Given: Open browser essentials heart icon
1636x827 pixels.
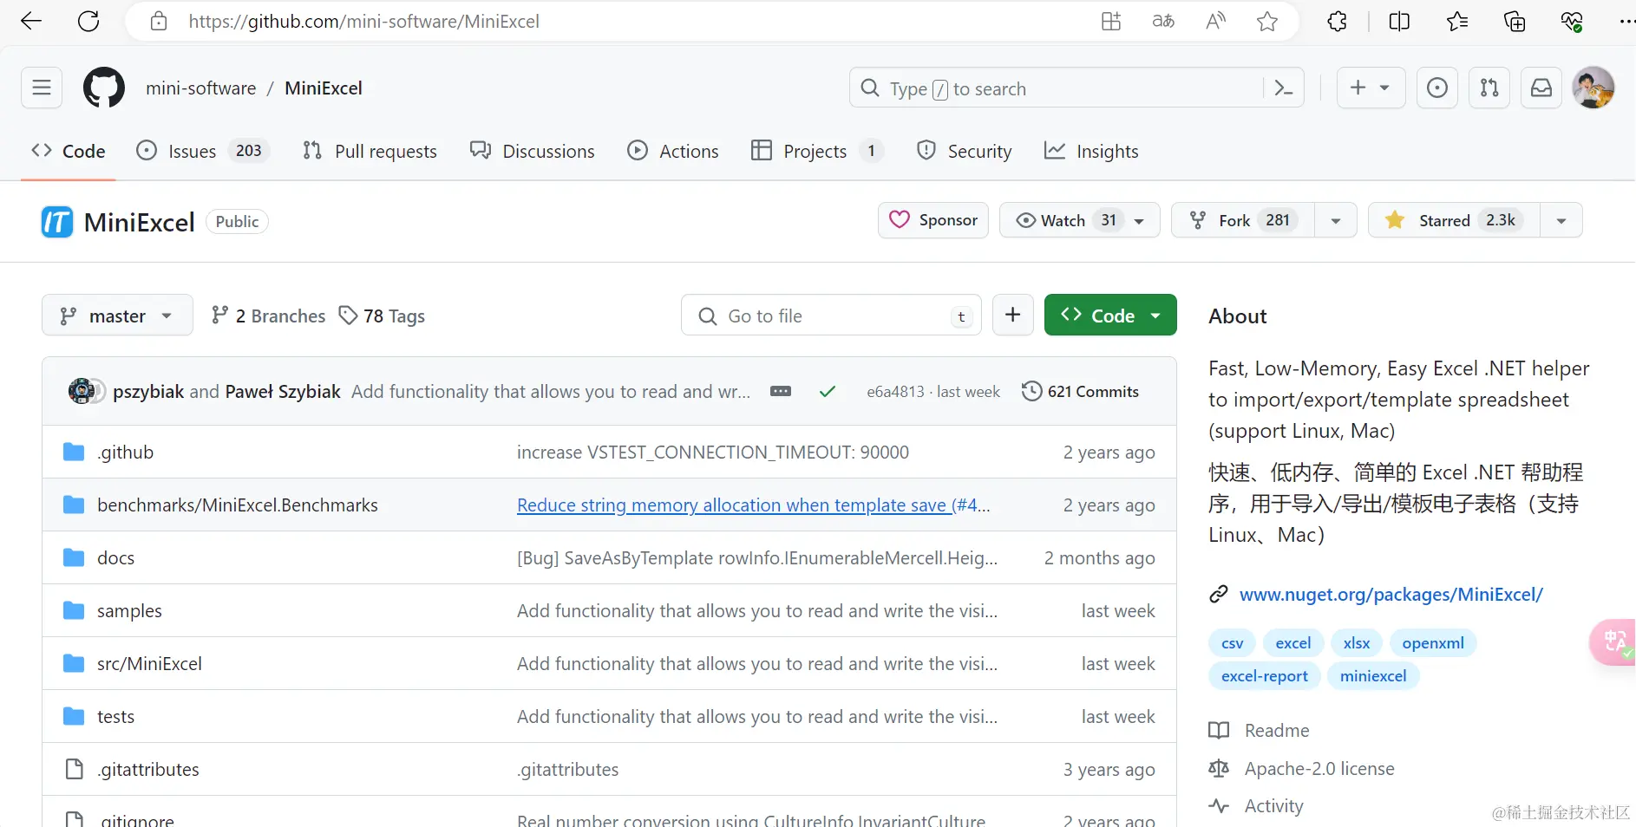Looking at the screenshot, I should tap(1572, 21).
